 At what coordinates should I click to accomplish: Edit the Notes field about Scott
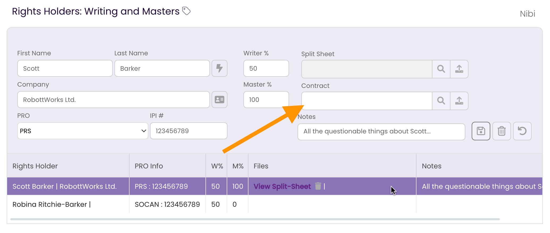381,132
